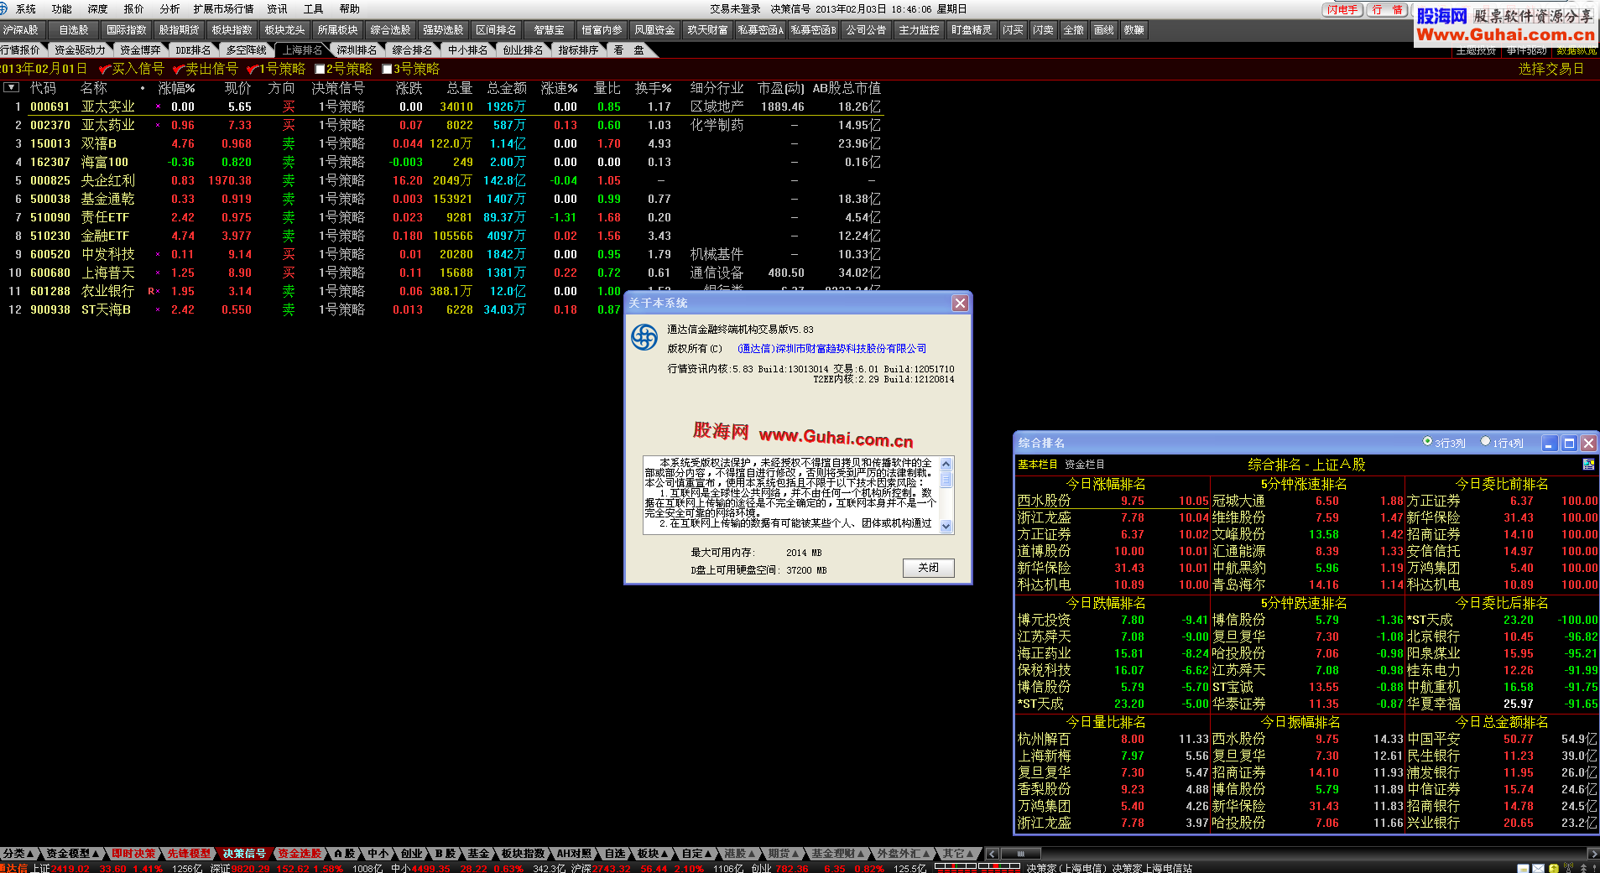Open the 系统 menu
Viewport: 1600px width, 873px height.
click(x=26, y=9)
